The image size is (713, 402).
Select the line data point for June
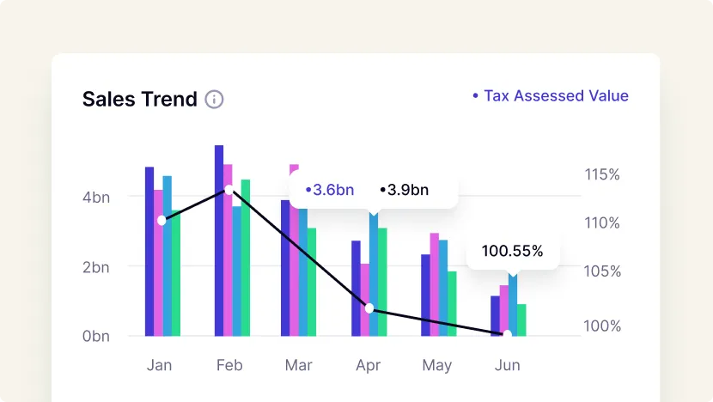click(x=508, y=334)
